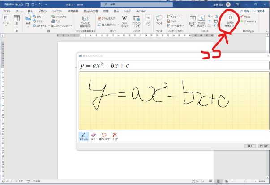
Task: Click the MathType Math button
Action: 246,17
